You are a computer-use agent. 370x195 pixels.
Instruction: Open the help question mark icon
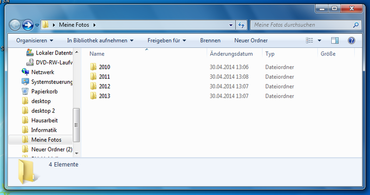point(351,41)
